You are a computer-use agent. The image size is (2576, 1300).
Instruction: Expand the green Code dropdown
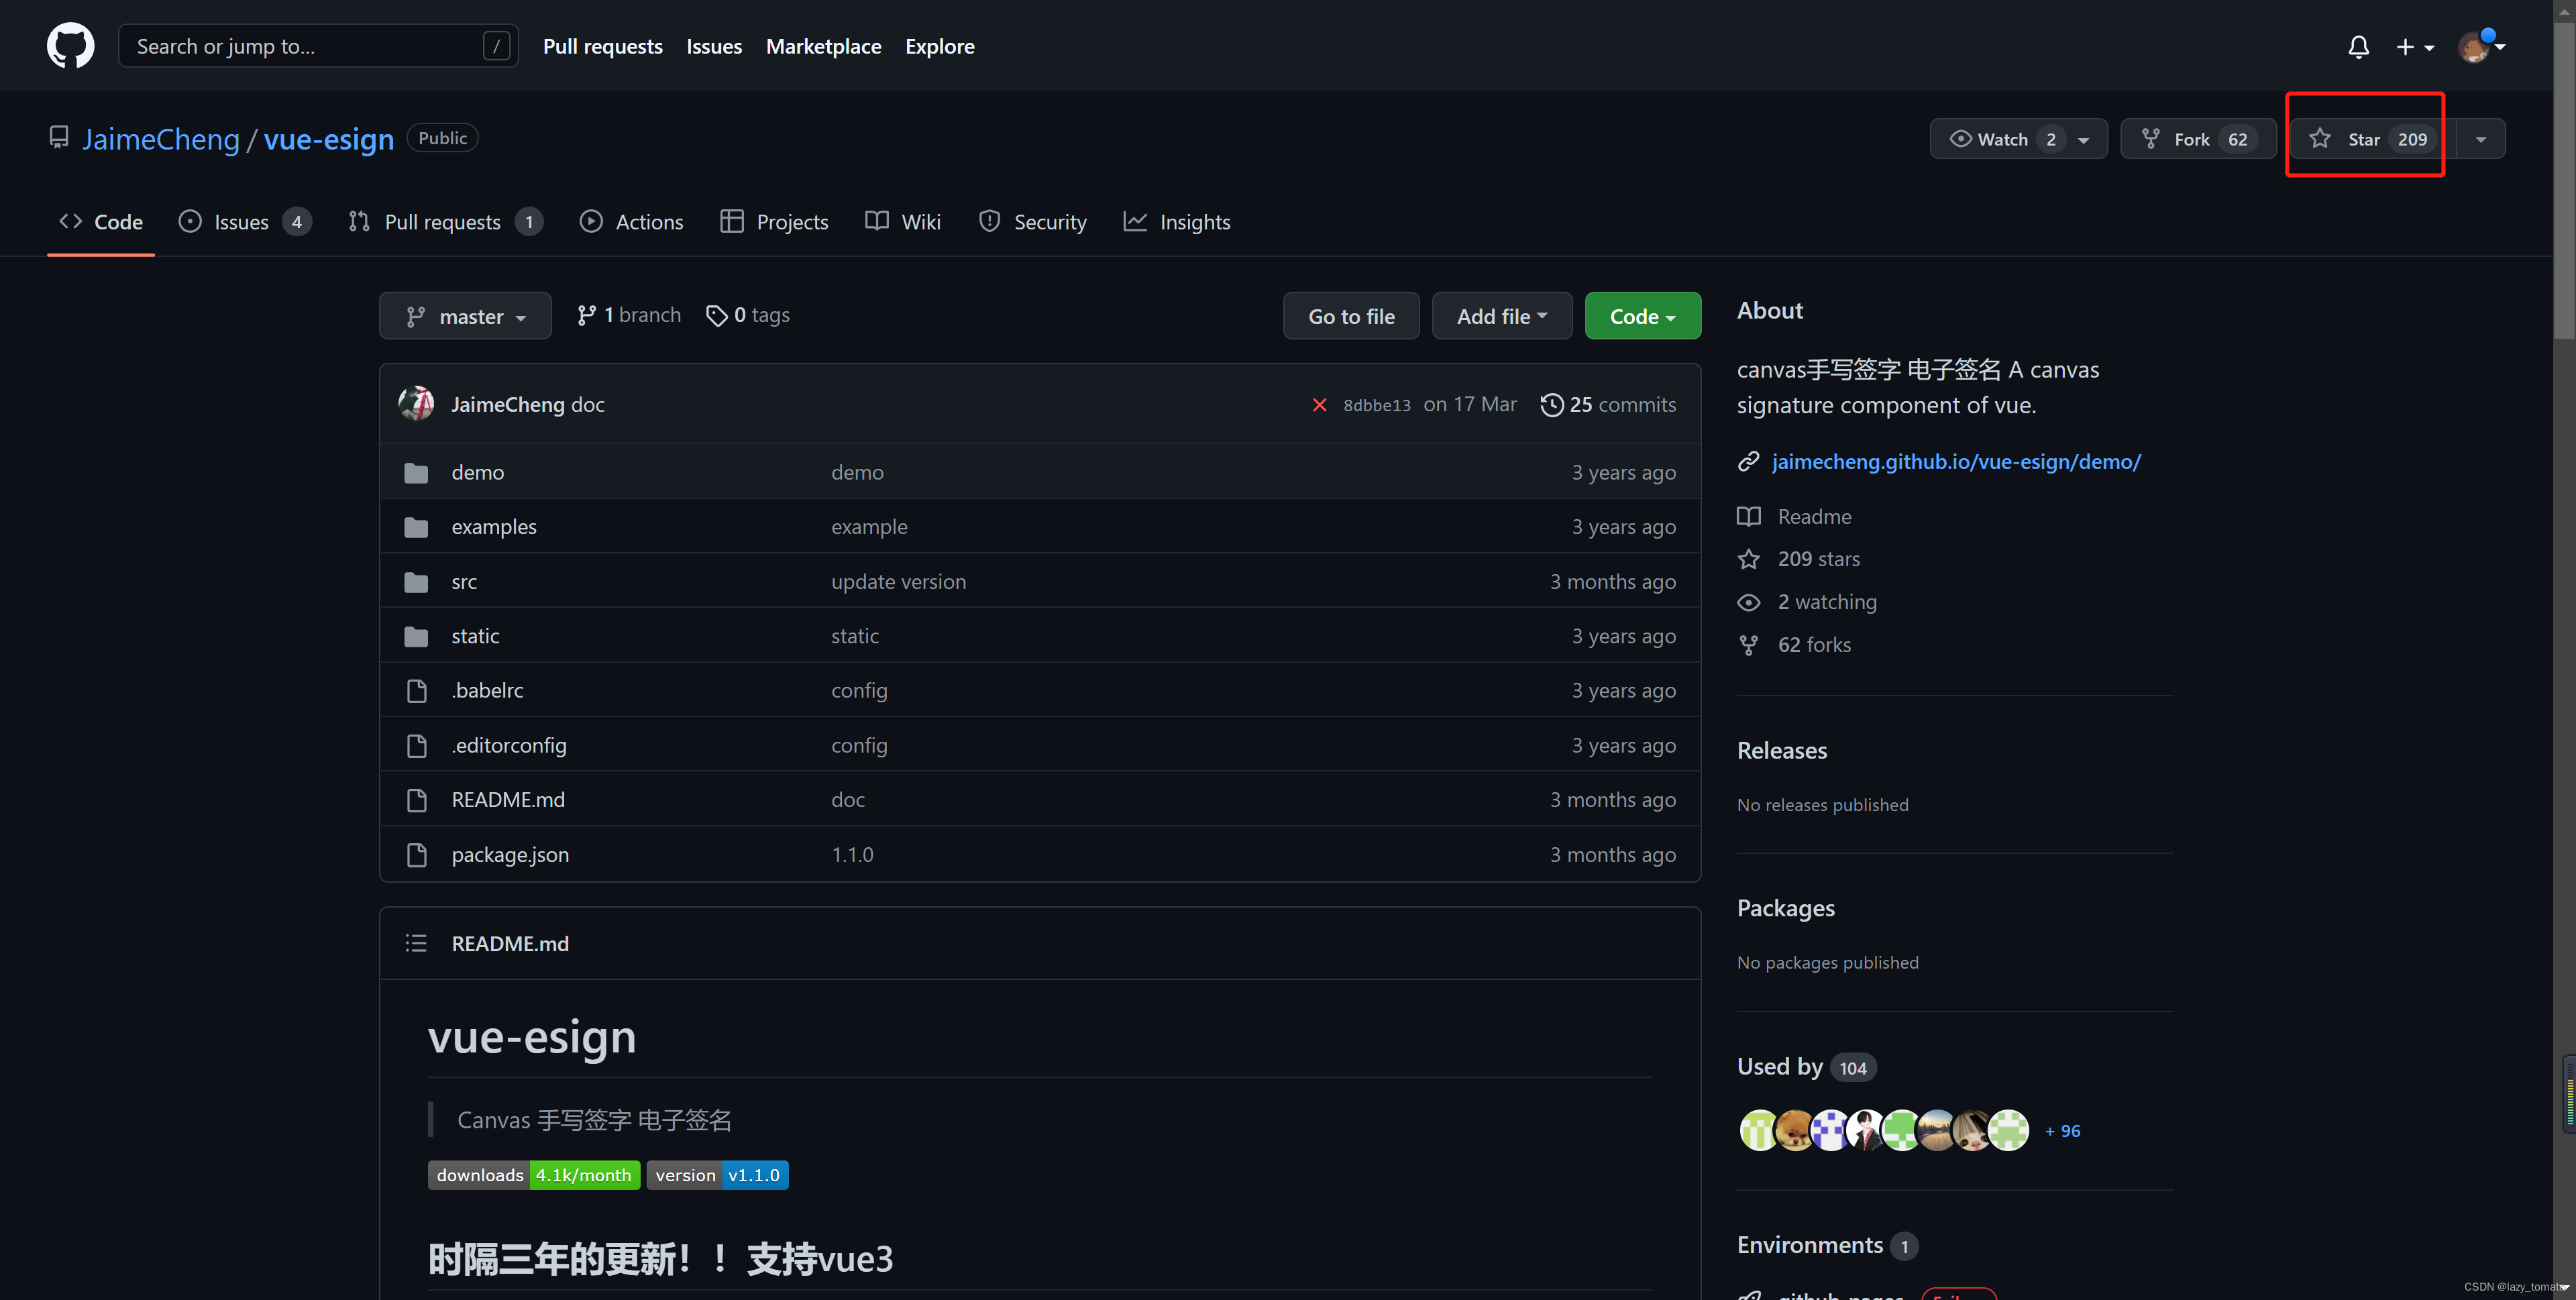(x=1642, y=316)
